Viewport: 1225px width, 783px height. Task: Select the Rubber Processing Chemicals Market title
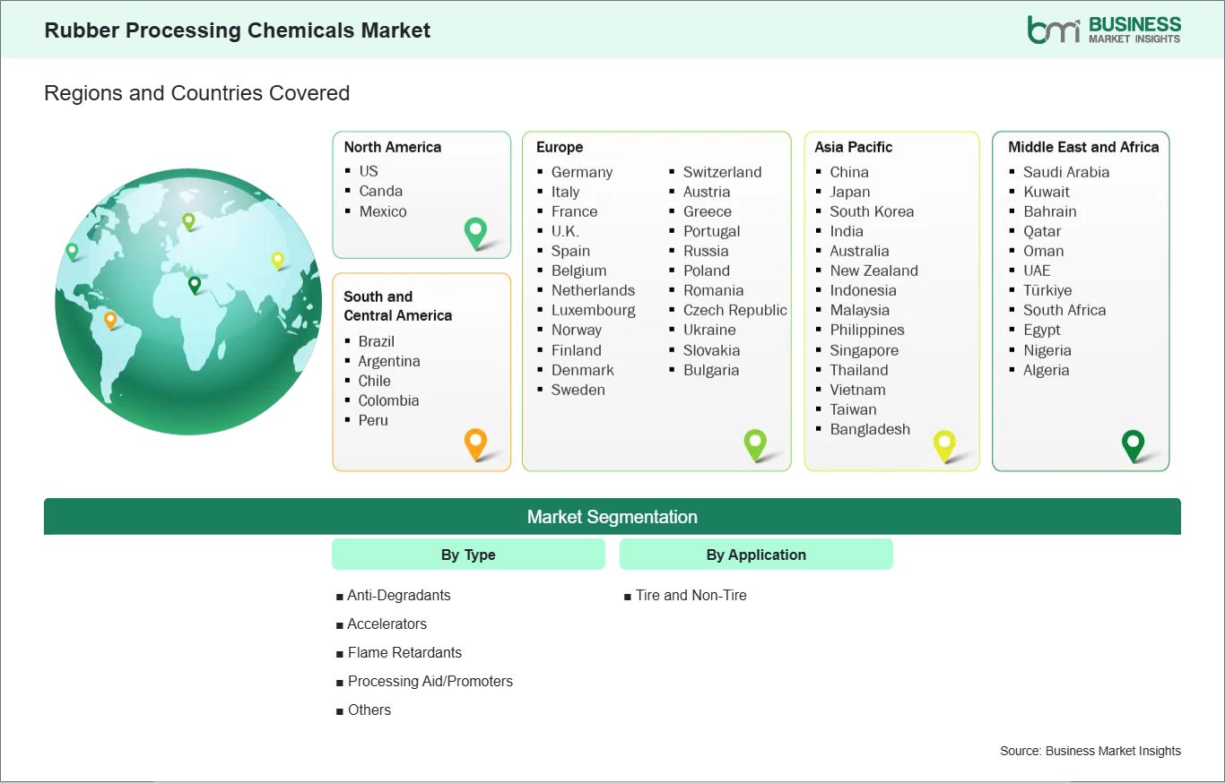coord(238,30)
